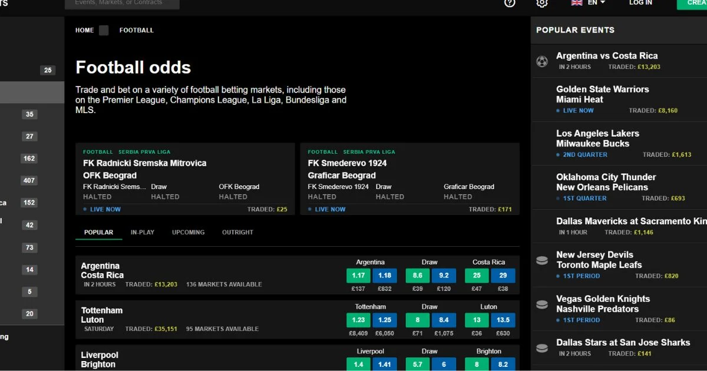
Task: Go to the FOOTBALL breadcrumb
Action: pos(137,31)
